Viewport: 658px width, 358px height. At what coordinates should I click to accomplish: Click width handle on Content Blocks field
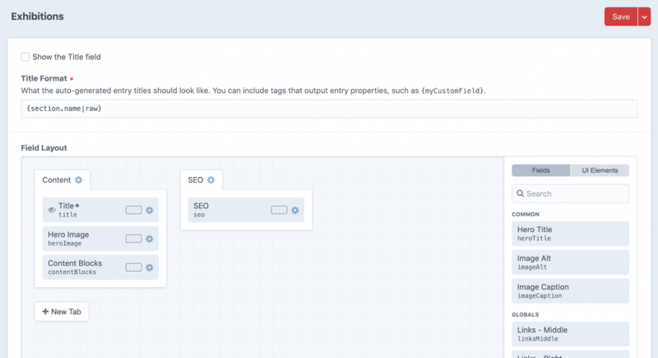(133, 267)
